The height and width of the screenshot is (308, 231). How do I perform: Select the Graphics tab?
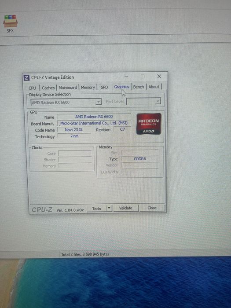click(x=121, y=87)
